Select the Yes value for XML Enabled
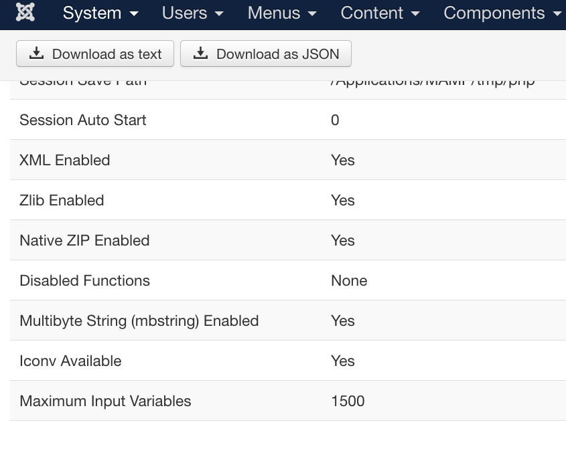This screenshot has width=566, height=455. [x=342, y=160]
